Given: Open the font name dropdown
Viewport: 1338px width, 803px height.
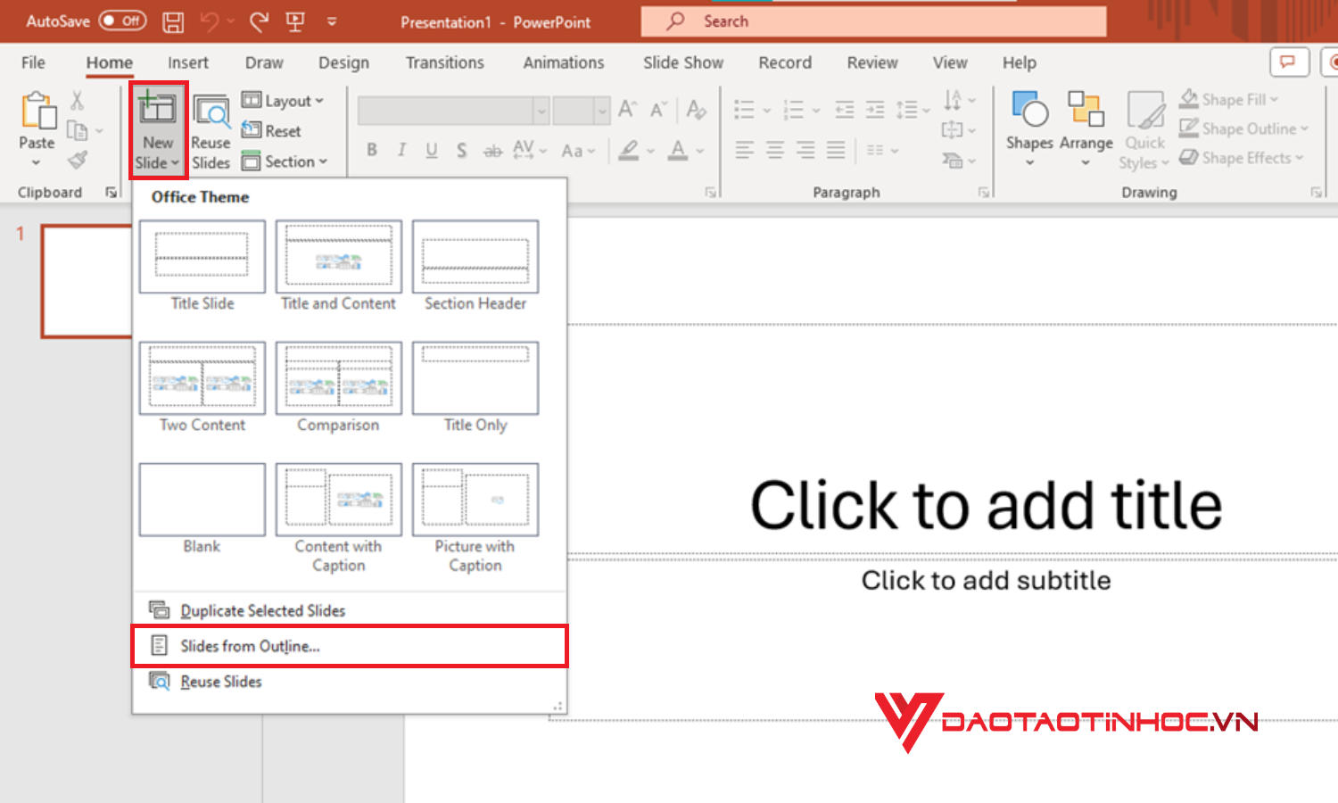Looking at the screenshot, I should click(x=542, y=109).
